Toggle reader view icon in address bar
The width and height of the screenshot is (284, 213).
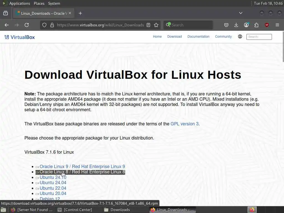[x=148, y=25]
